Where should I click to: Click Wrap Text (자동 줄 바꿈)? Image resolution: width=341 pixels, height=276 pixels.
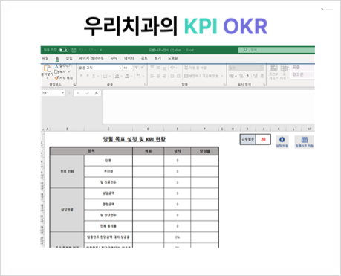point(195,68)
